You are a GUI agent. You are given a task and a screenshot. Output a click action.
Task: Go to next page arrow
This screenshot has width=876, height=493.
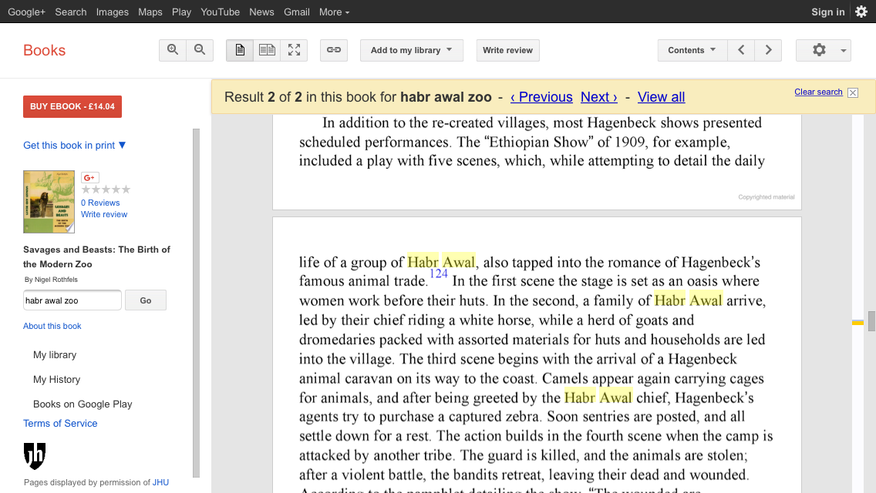[x=768, y=50]
